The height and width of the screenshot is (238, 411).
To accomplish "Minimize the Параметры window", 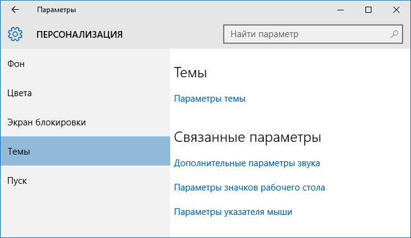I will coord(340,10).
